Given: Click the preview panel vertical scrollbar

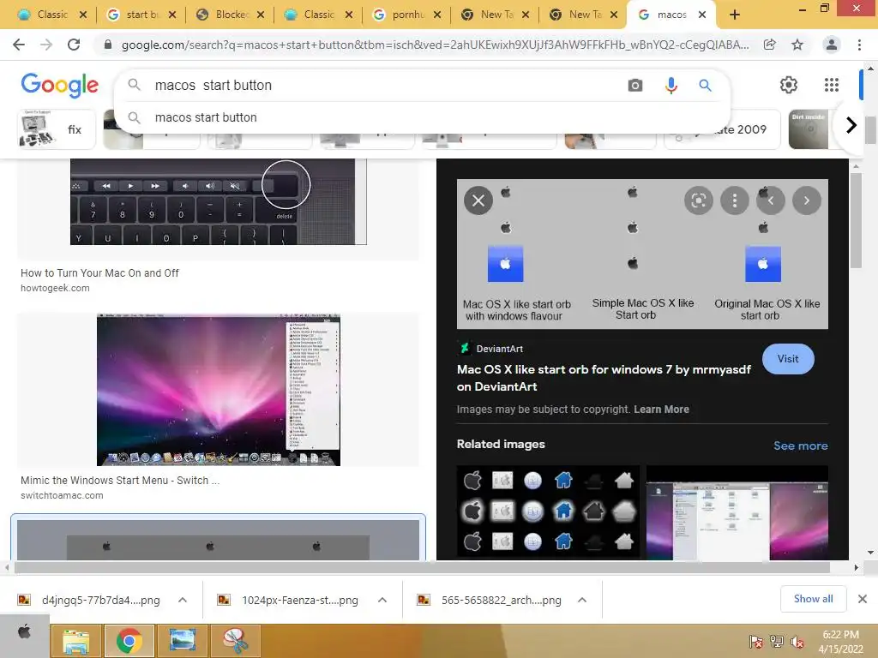Looking at the screenshot, I should coord(856,220).
